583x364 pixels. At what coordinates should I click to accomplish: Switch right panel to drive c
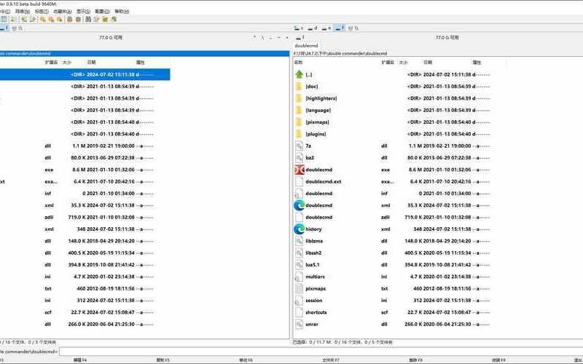[299, 28]
